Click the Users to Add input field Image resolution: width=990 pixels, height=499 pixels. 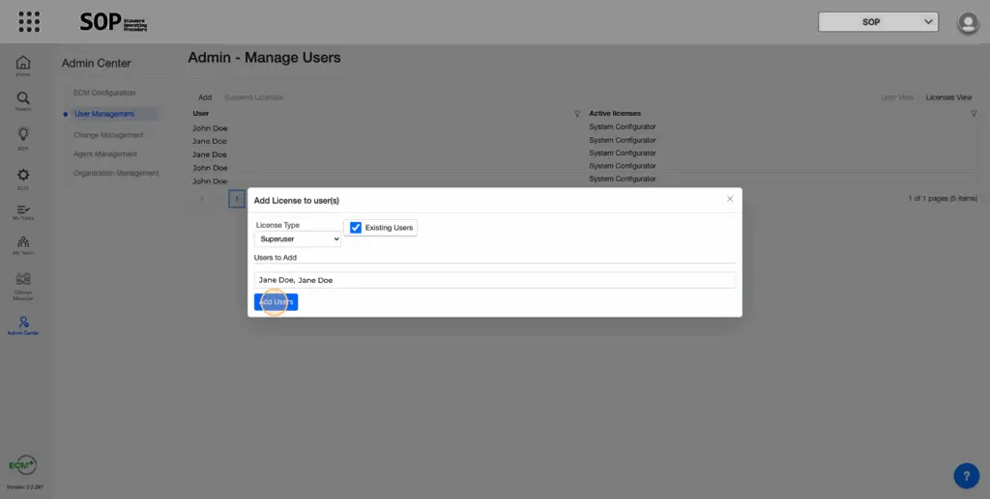(x=494, y=280)
